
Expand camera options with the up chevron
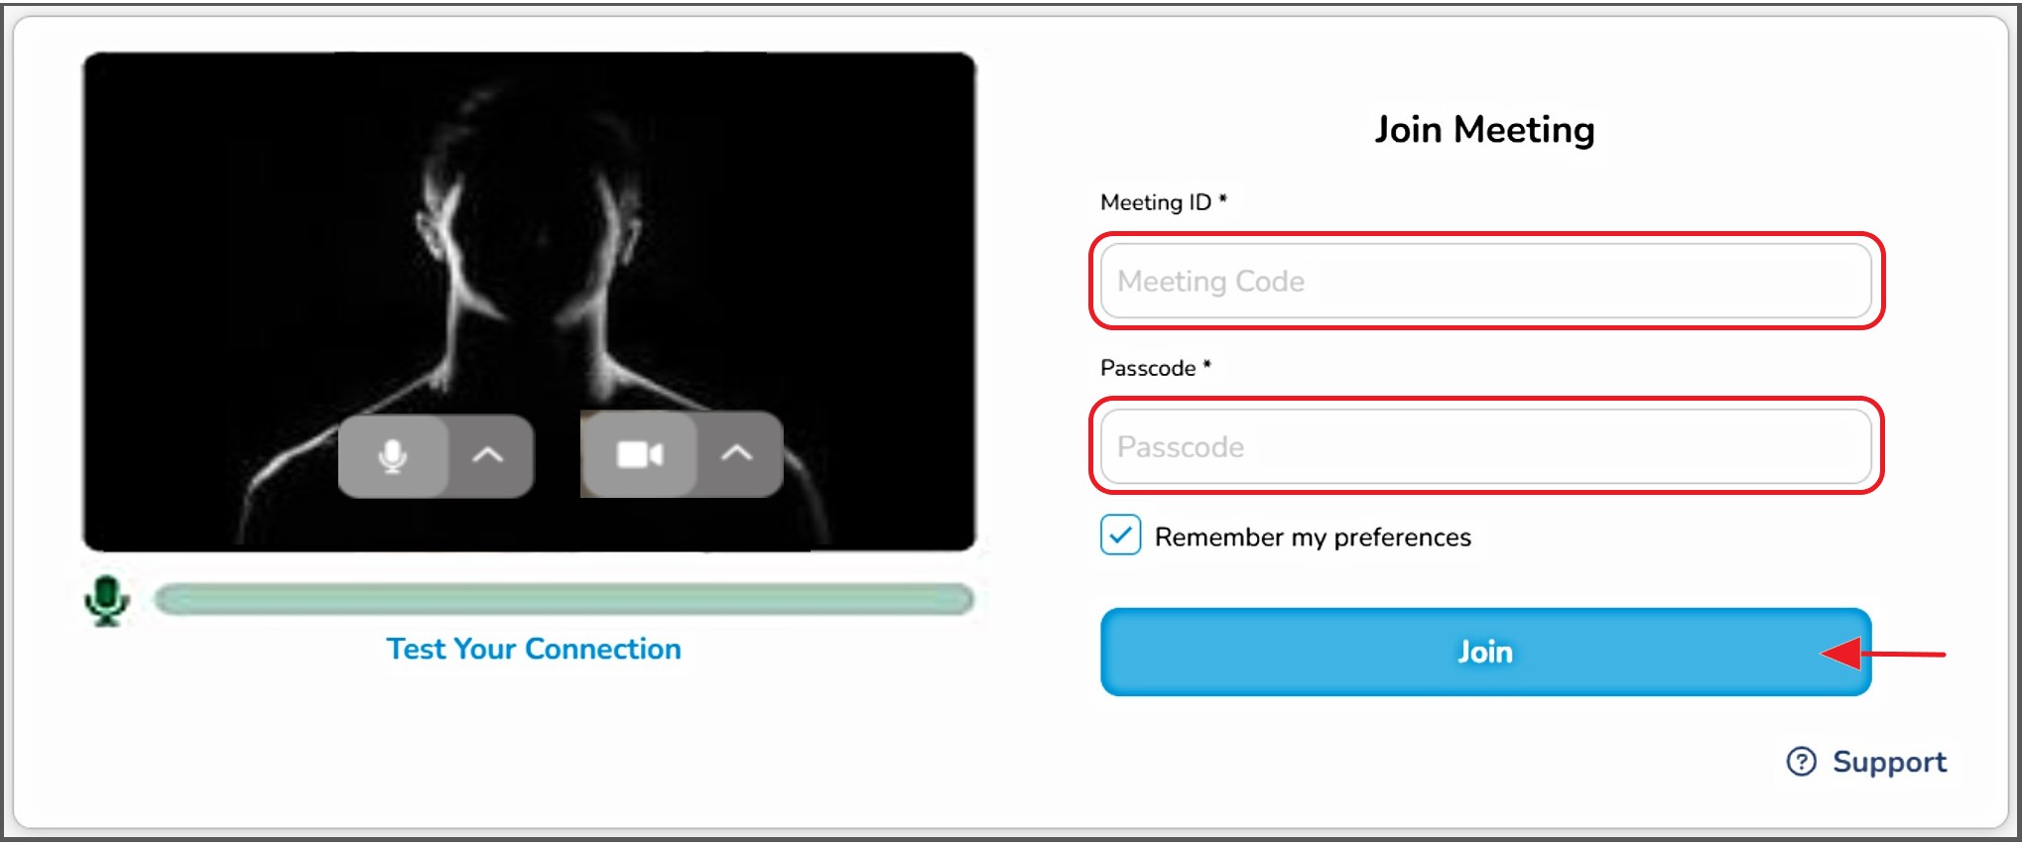click(737, 454)
